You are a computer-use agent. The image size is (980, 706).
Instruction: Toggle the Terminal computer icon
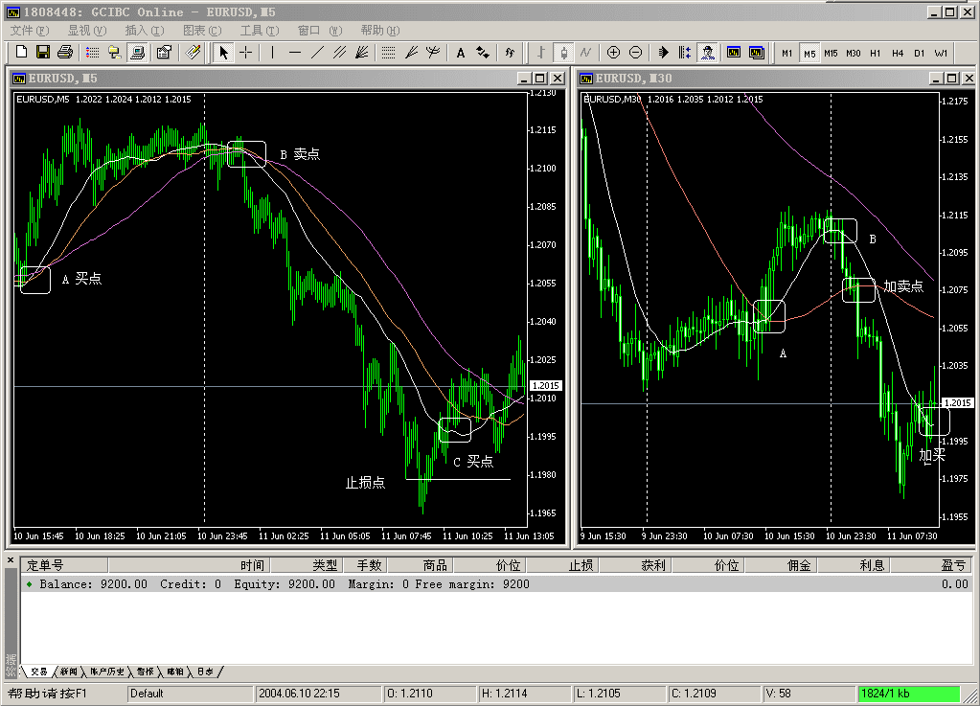tap(137, 53)
